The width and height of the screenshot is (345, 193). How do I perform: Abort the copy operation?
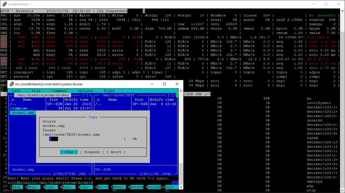(116, 152)
